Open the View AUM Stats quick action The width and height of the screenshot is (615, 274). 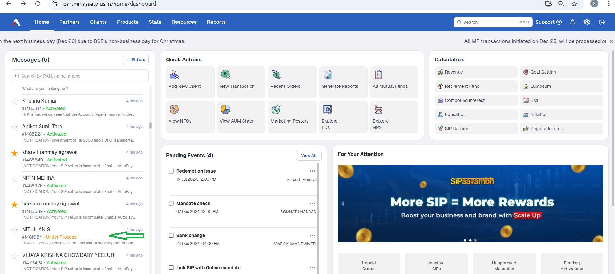(x=241, y=117)
